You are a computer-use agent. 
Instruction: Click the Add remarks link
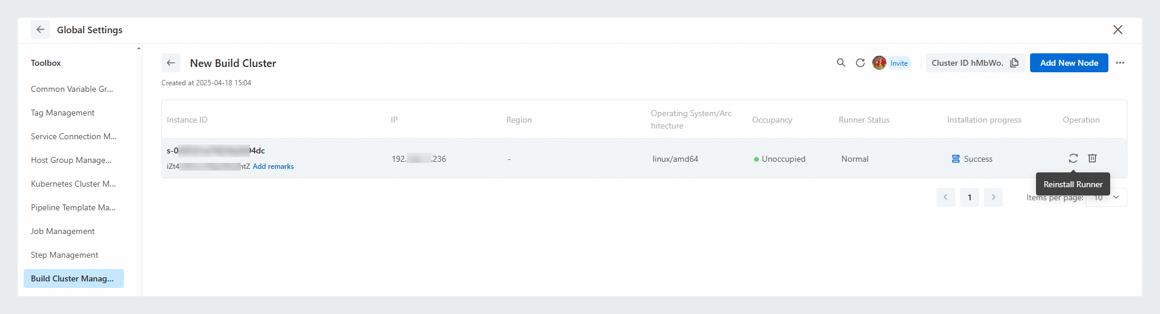click(x=273, y=166)
